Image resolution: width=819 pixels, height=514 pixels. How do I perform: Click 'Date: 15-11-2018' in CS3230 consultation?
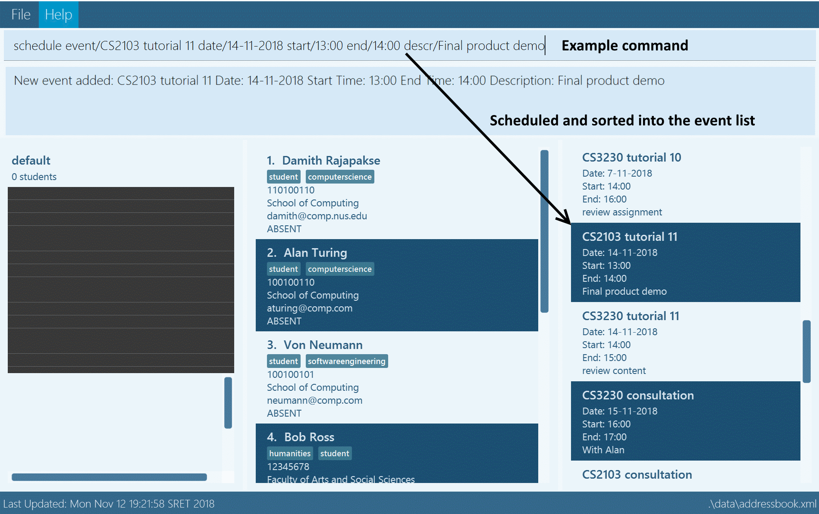coord(620,411)
